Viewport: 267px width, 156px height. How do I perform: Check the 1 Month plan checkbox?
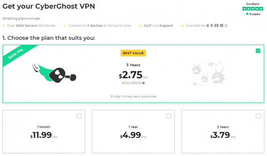tap(79, 116)
